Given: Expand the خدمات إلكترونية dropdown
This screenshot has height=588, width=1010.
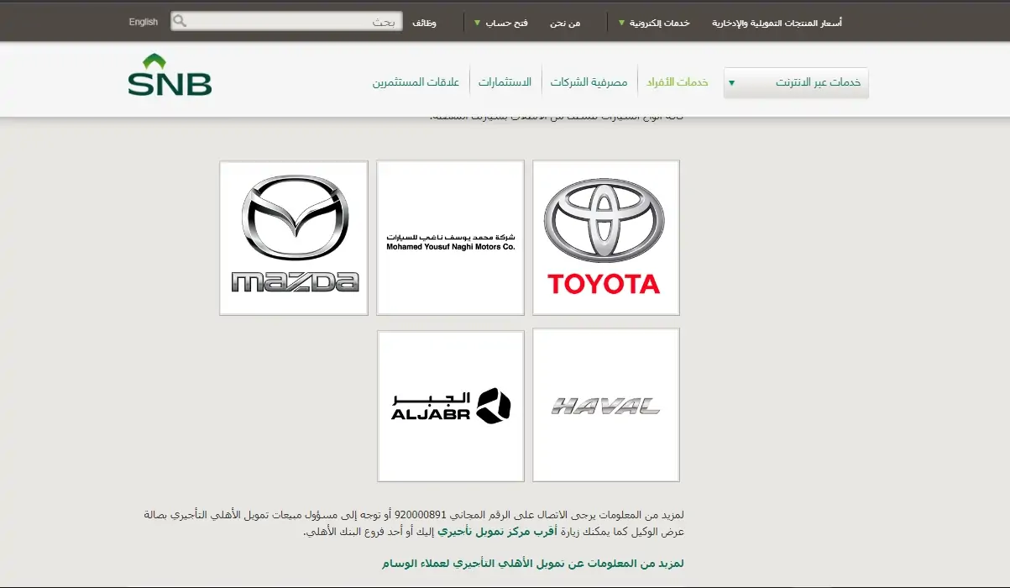Looking at the screenshot, I should pyautogui.click(x=654, y=23).
